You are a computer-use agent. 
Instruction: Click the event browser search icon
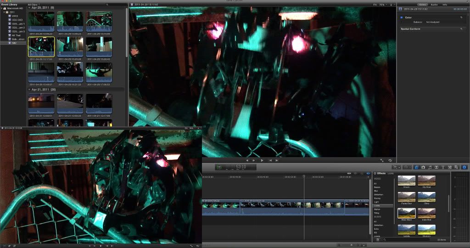pos(107,5)
